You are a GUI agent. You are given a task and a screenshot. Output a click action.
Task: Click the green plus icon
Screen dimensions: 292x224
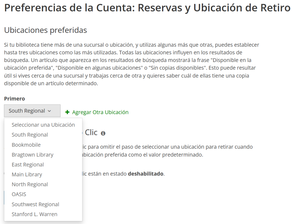tap(67, 112)
